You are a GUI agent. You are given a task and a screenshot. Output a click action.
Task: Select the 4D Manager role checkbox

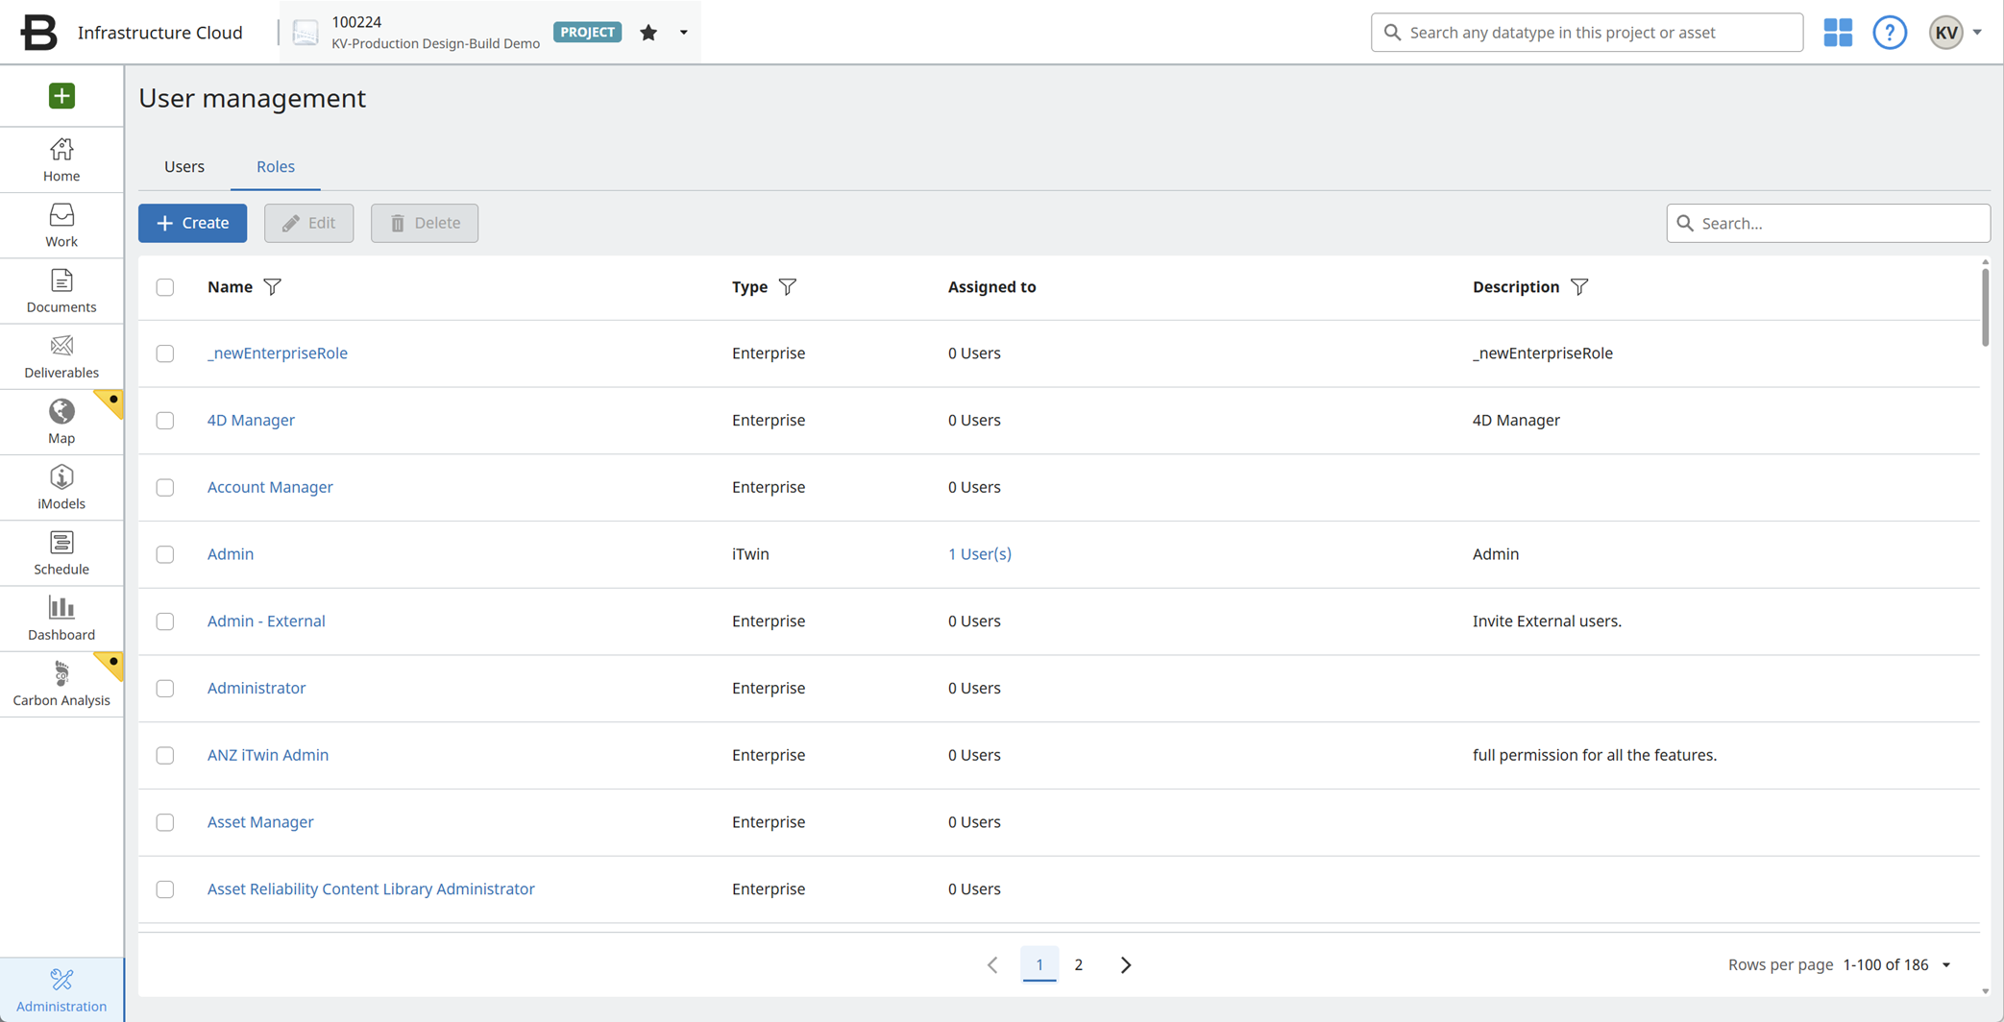pos(165,421)
